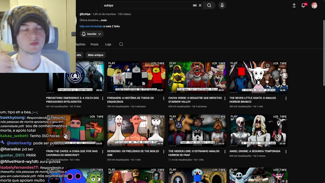This screenshot has height=183, width=325.
Task: Open options menu for Chuva Verde video
Action: 225,98
